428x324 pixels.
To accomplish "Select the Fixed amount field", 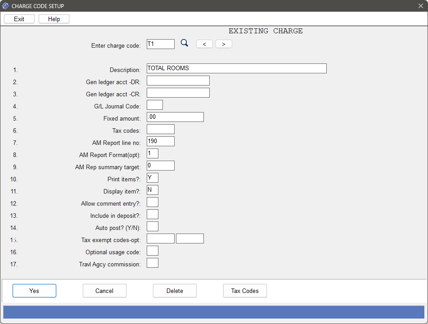I will point(175,117).
